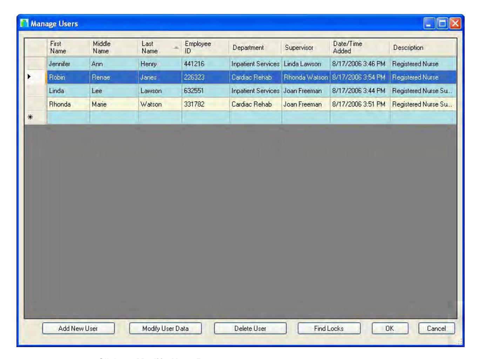Image resolution: width=479 pixels, height=359 pixels.
Task: Click Inpatient Services in Jennifer's row
Action: 255,64
